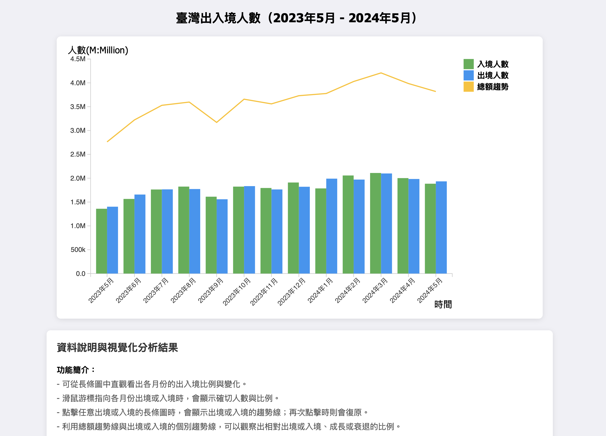This screenshot has height=436, width=606.
Task: Click the 500k y-axis tick label
Action: tap(78, 250)
